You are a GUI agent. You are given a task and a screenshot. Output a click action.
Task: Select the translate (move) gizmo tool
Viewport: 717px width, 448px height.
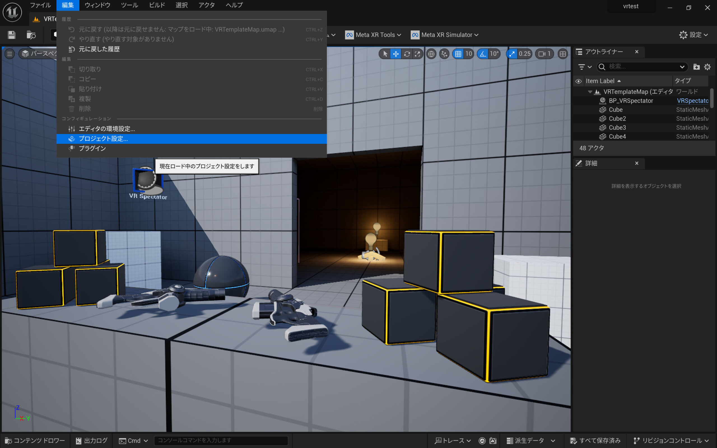click(395, 54)
